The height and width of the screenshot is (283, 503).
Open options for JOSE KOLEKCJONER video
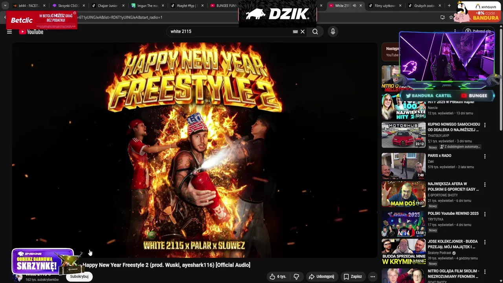(x=485, y=242)
